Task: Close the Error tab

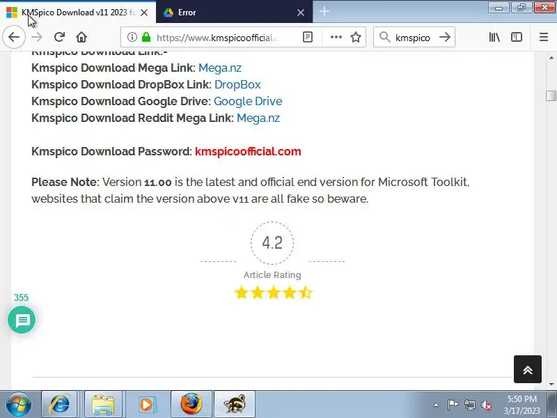Action: tap(301, 13)
